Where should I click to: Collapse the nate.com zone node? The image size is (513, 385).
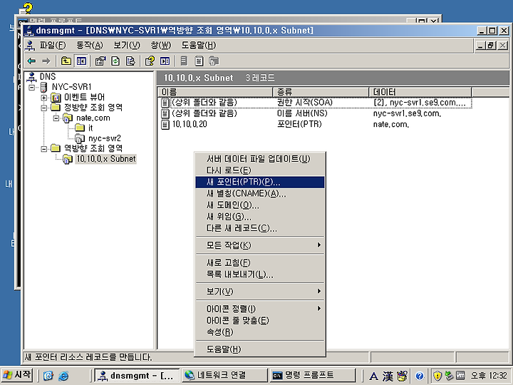pos(56,118)
